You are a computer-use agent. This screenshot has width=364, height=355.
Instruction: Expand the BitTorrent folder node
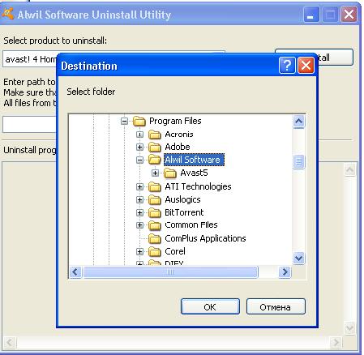pyautogui.click(x=139, y=212)
